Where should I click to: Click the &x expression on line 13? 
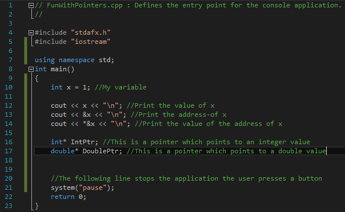point(87,115)
